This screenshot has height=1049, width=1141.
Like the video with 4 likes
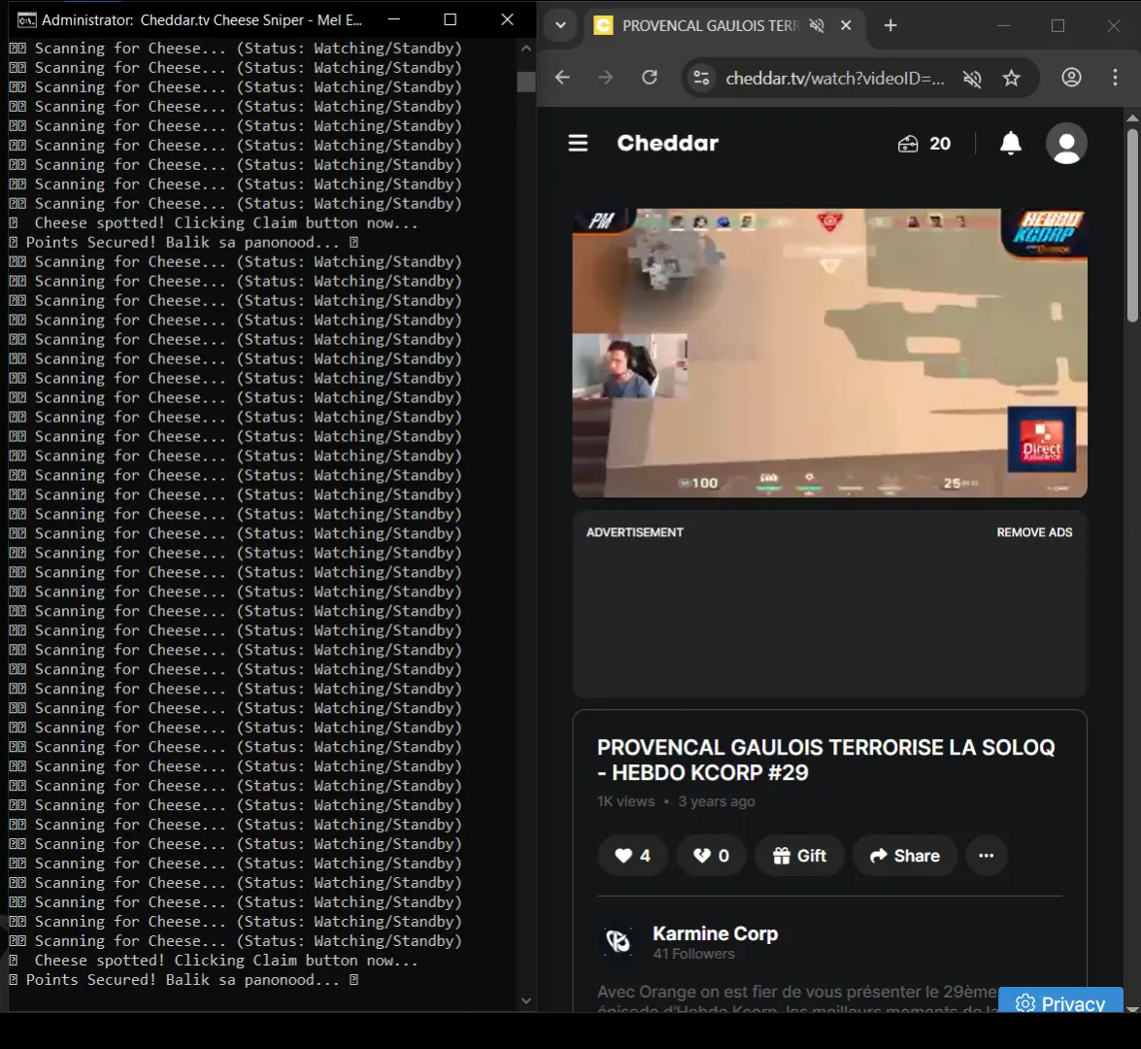(632, 856)
